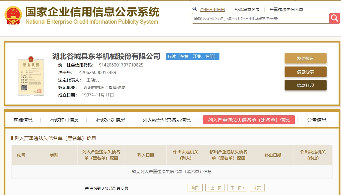Click the 移出严重违法失信名单（黑名单）原因 column header

228,155
